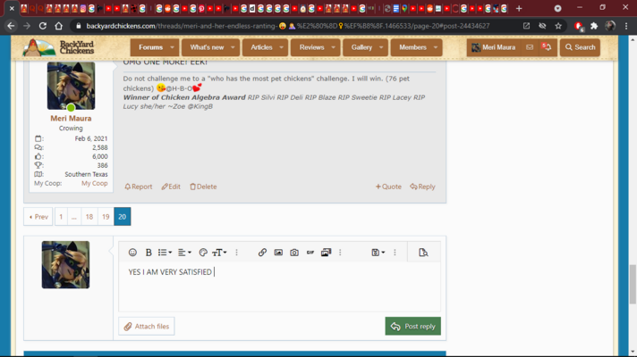Insert an image using the picture icon
This screenshot has width=637, height=357.
[x=278, y=253]
